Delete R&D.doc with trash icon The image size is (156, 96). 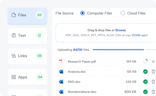click(153, 82)
